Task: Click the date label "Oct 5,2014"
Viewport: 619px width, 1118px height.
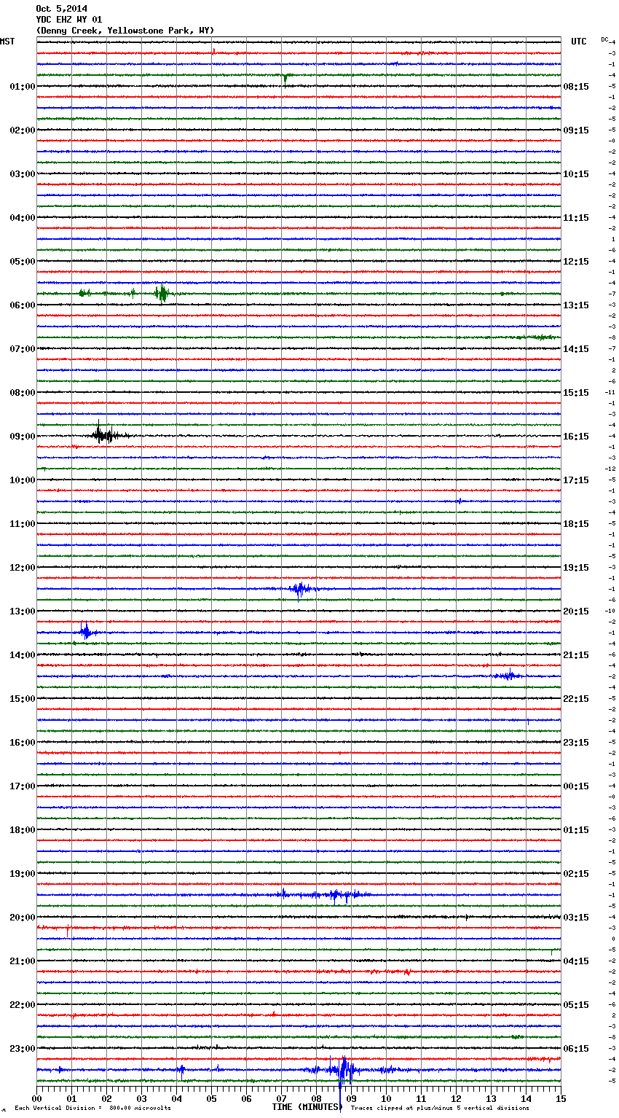Action: pos(61,9)
